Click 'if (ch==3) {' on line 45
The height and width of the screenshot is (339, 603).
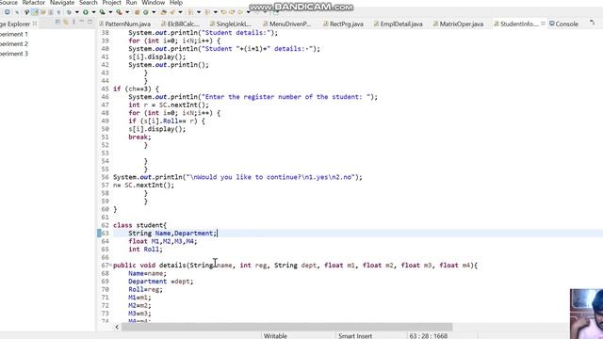coord(136,89)
